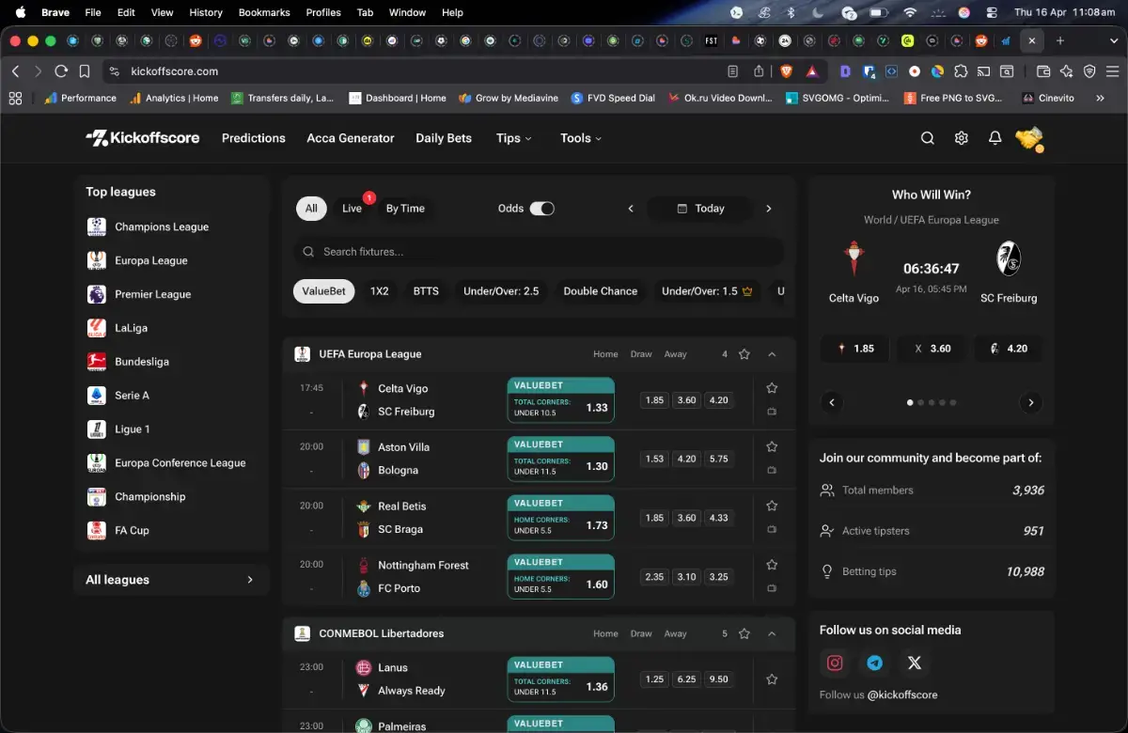This screenshot has height=733, width=1128.
Task: Open the Instagram social icon
Action: pos(835,663)
